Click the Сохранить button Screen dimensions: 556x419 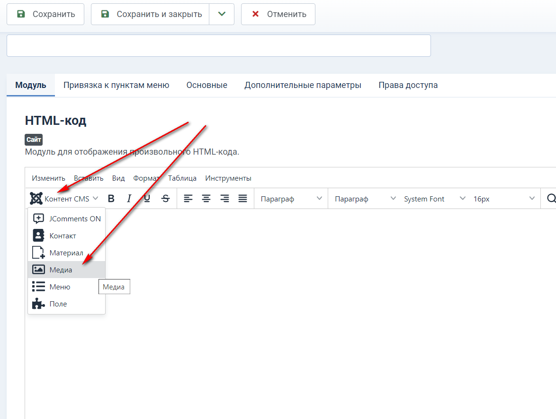45,14
